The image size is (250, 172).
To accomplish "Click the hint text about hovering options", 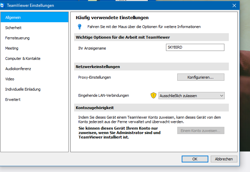I will (144, 27).
